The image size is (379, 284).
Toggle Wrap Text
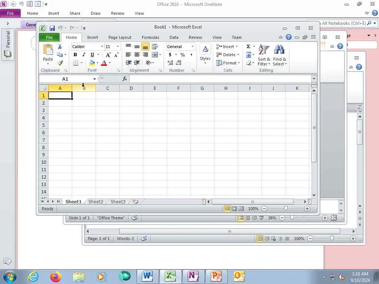[155, 46]
